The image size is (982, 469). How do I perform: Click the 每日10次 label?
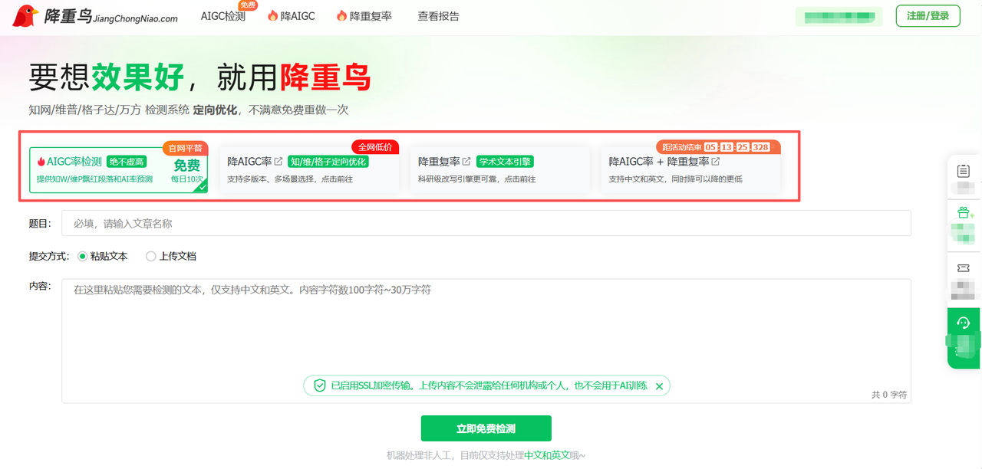[x=187, y=179]
